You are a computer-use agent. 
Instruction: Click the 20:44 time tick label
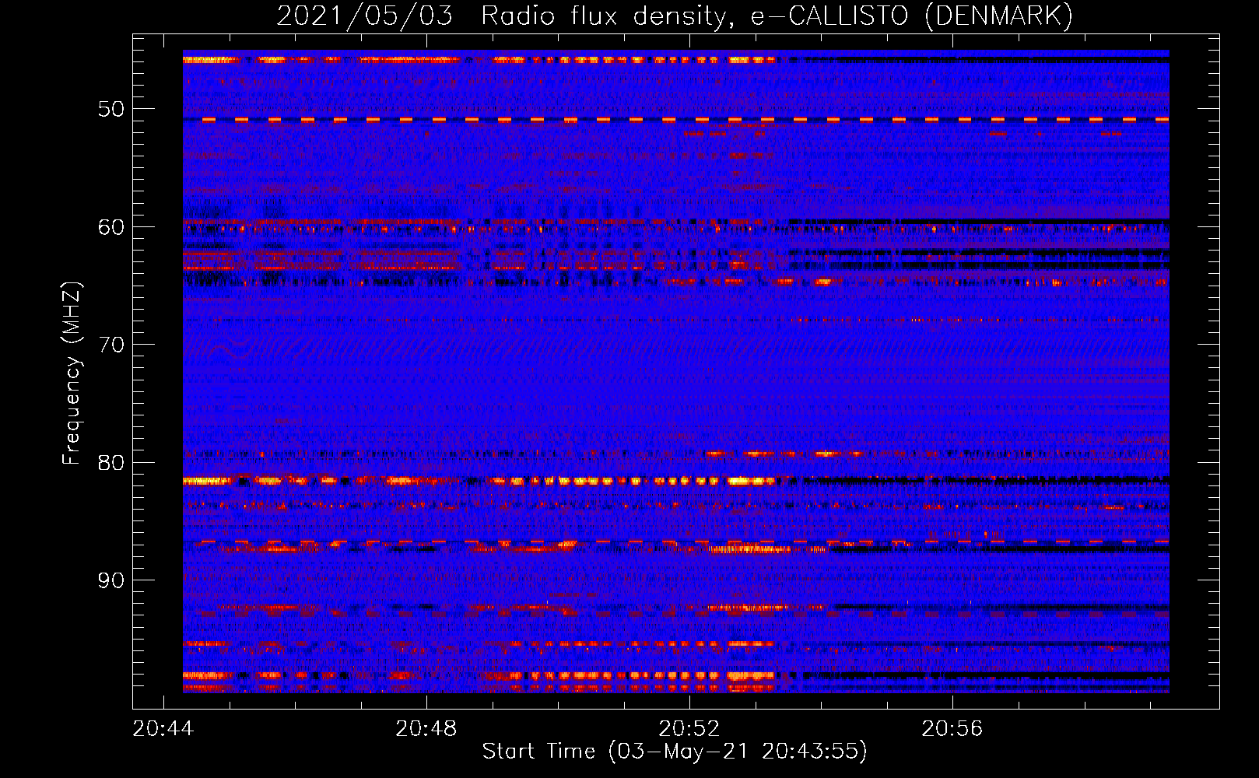coord(163,729)
